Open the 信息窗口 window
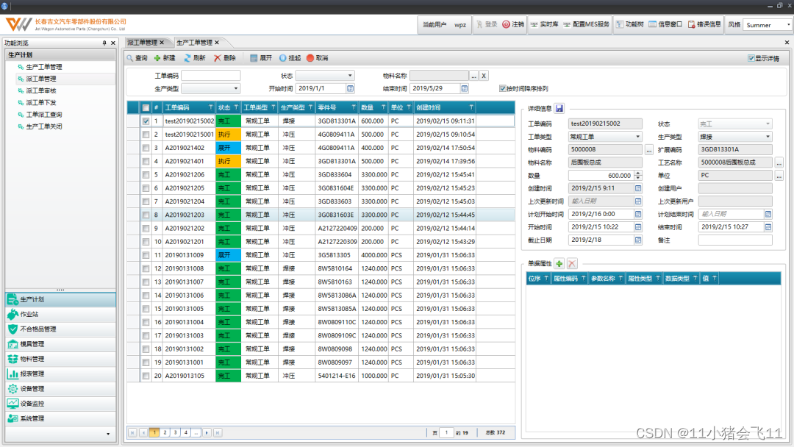794x447 pixels. (665, 24)
